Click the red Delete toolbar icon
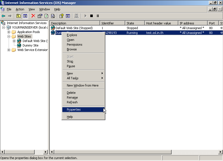This screenshot has width=223, height=161. point(33,16)
